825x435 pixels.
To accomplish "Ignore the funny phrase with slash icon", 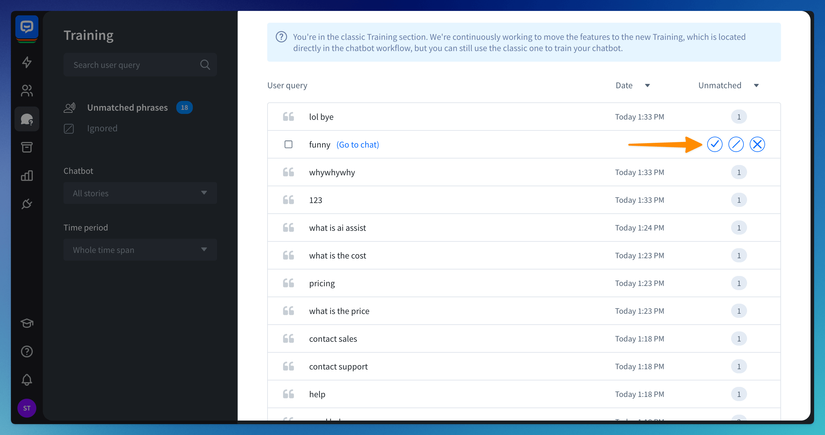I will pos(736,144).
